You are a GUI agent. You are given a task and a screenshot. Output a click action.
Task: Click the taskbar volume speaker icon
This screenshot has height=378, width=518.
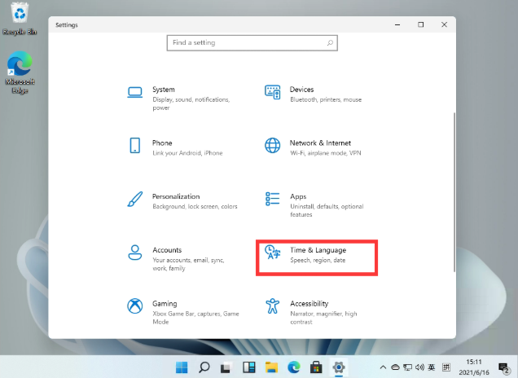click(x=419, y=367)
